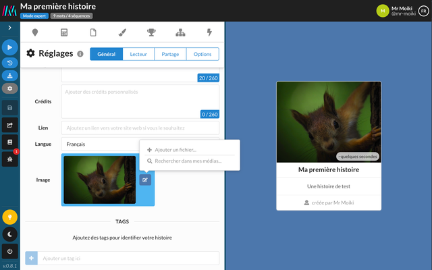Open the paintbrush theme tab icon
The image size is (432, 270).
point(122,32)
